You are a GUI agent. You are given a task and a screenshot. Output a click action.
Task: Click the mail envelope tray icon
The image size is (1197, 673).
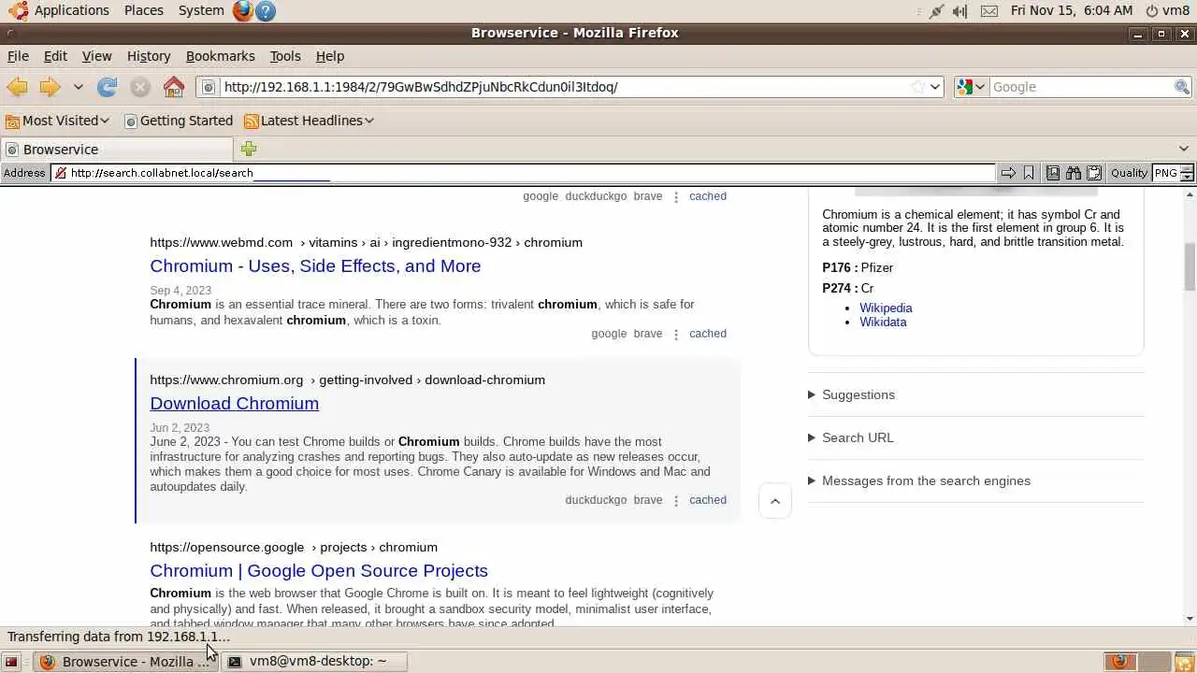(989, 11)
